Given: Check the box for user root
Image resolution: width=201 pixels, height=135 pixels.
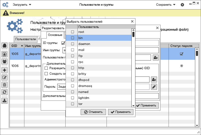Looking at the screenshot, I should pyautogui.click(x=73, y=32).
